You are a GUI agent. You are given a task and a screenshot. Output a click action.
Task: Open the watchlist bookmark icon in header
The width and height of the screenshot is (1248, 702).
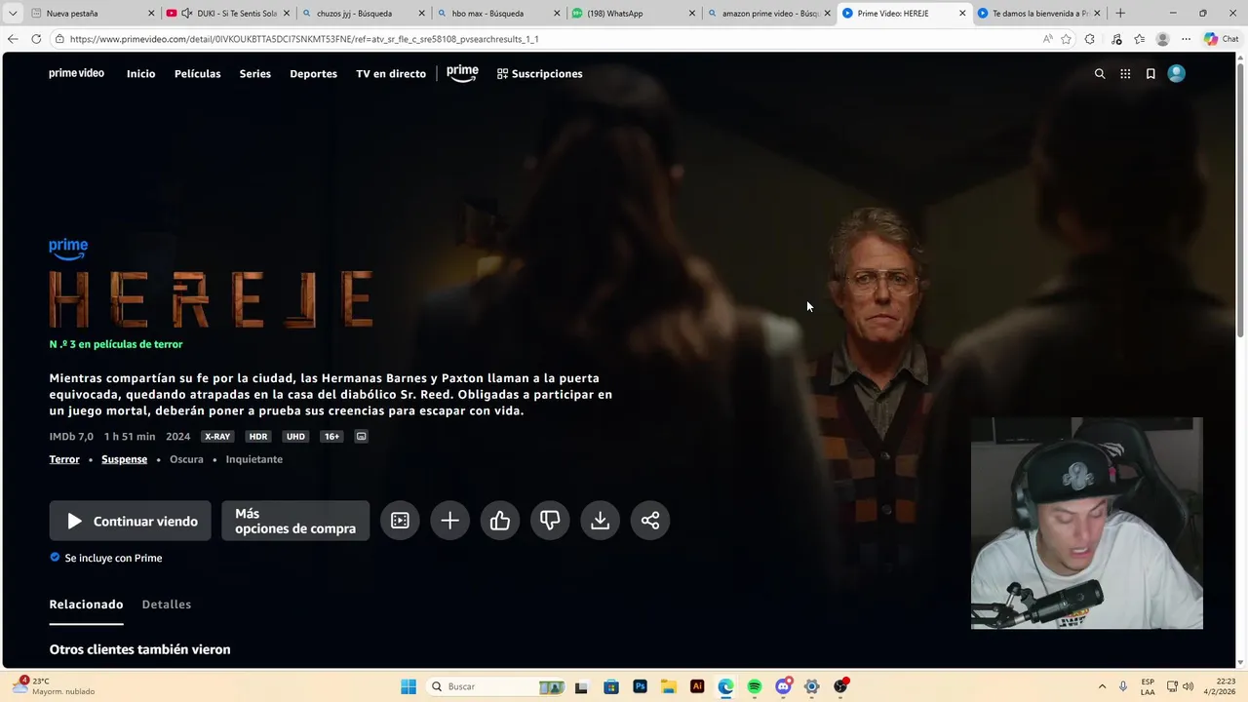1150,74
